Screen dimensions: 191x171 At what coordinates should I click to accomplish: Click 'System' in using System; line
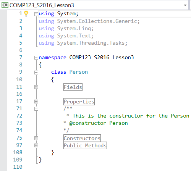click(66, 14)
